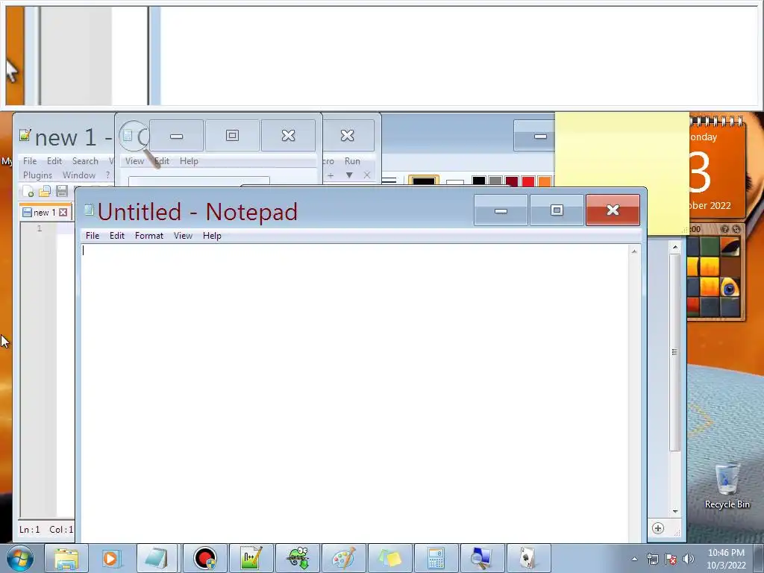Click round plus button below the scrollbar
The image size is (764, 573).
pyautogui.click(x=658, y=528)
